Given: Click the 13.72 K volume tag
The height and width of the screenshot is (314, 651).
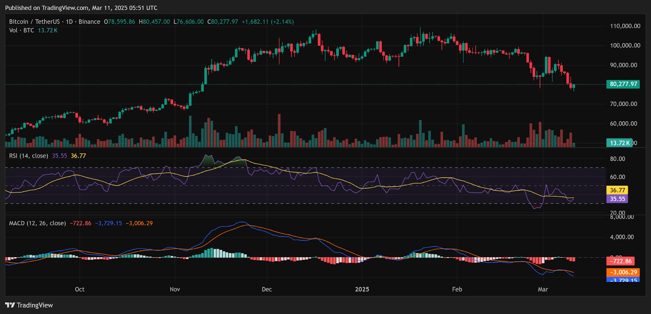Looking at the screenshot, I should 620,143.
